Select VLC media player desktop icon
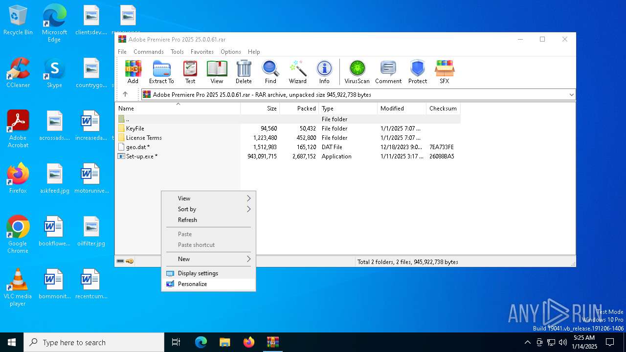The width and height of the screenshot is (626, 352). pos(18,287)
